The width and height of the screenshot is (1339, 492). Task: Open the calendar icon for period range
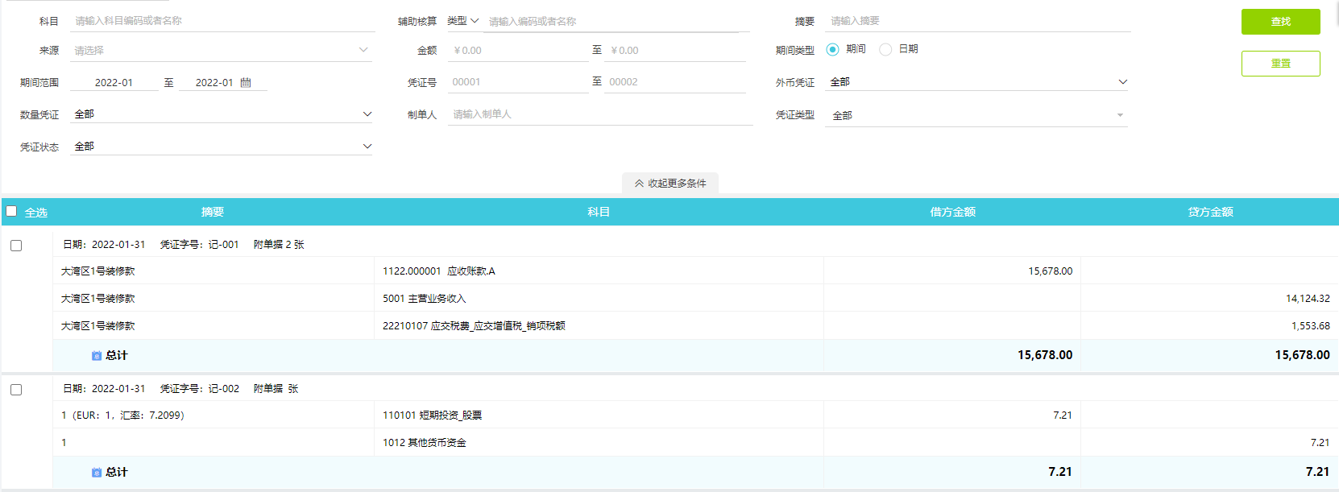pos(246,82)
